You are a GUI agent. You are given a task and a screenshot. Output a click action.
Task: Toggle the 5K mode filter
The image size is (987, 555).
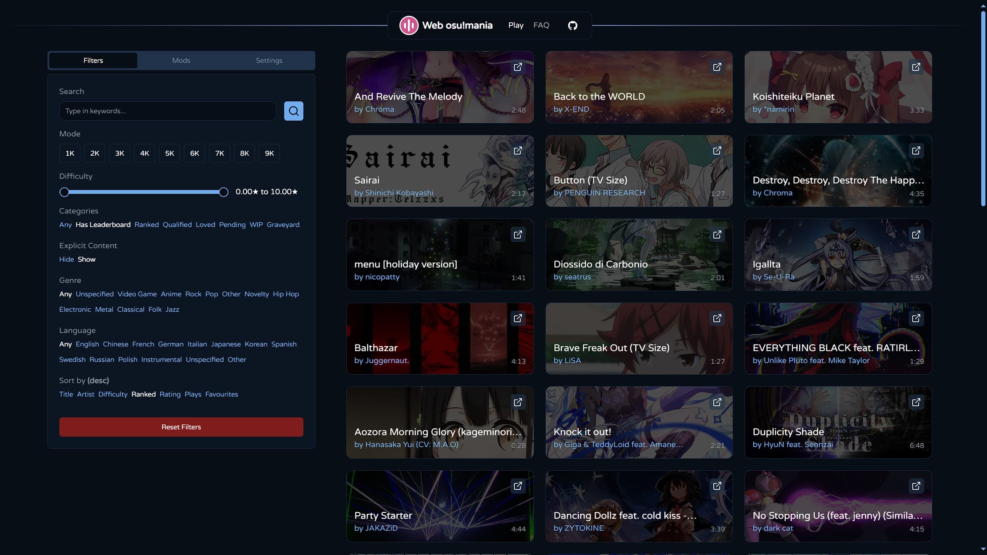click(x=170, y=153)
